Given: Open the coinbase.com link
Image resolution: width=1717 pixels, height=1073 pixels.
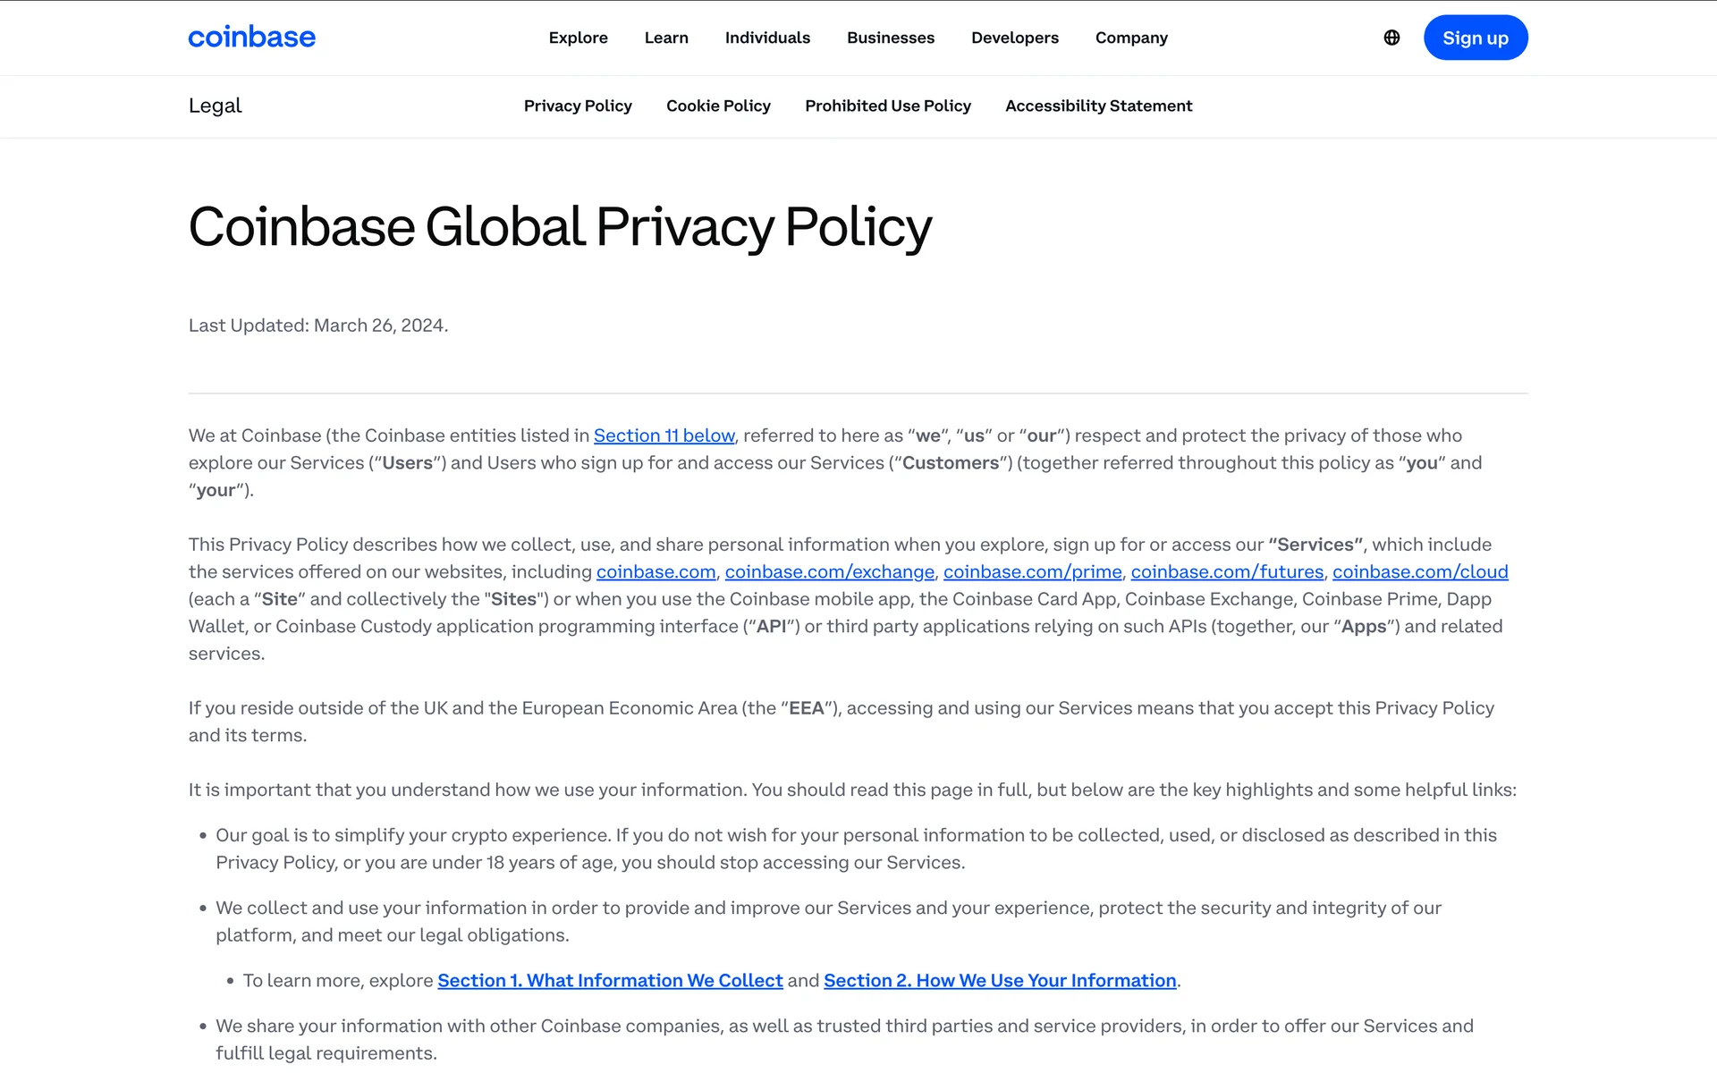Looking at the screenshot, I should [656, 571].
